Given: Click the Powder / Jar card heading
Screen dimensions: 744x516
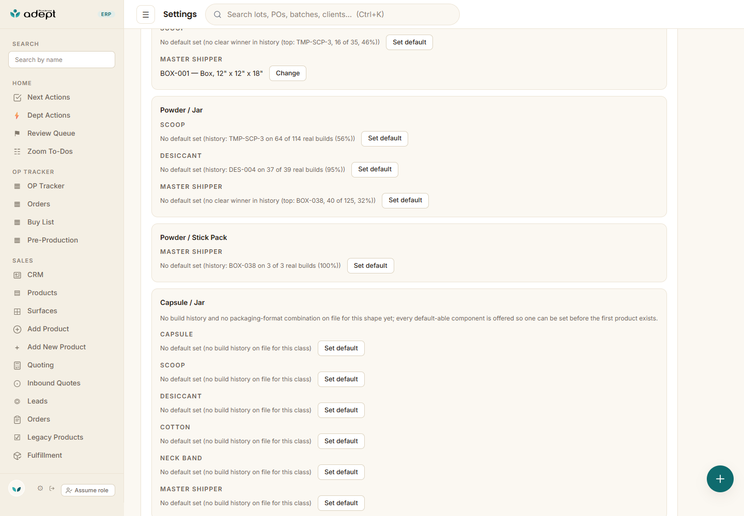Looking at the screenshot, I should [181, 110].
